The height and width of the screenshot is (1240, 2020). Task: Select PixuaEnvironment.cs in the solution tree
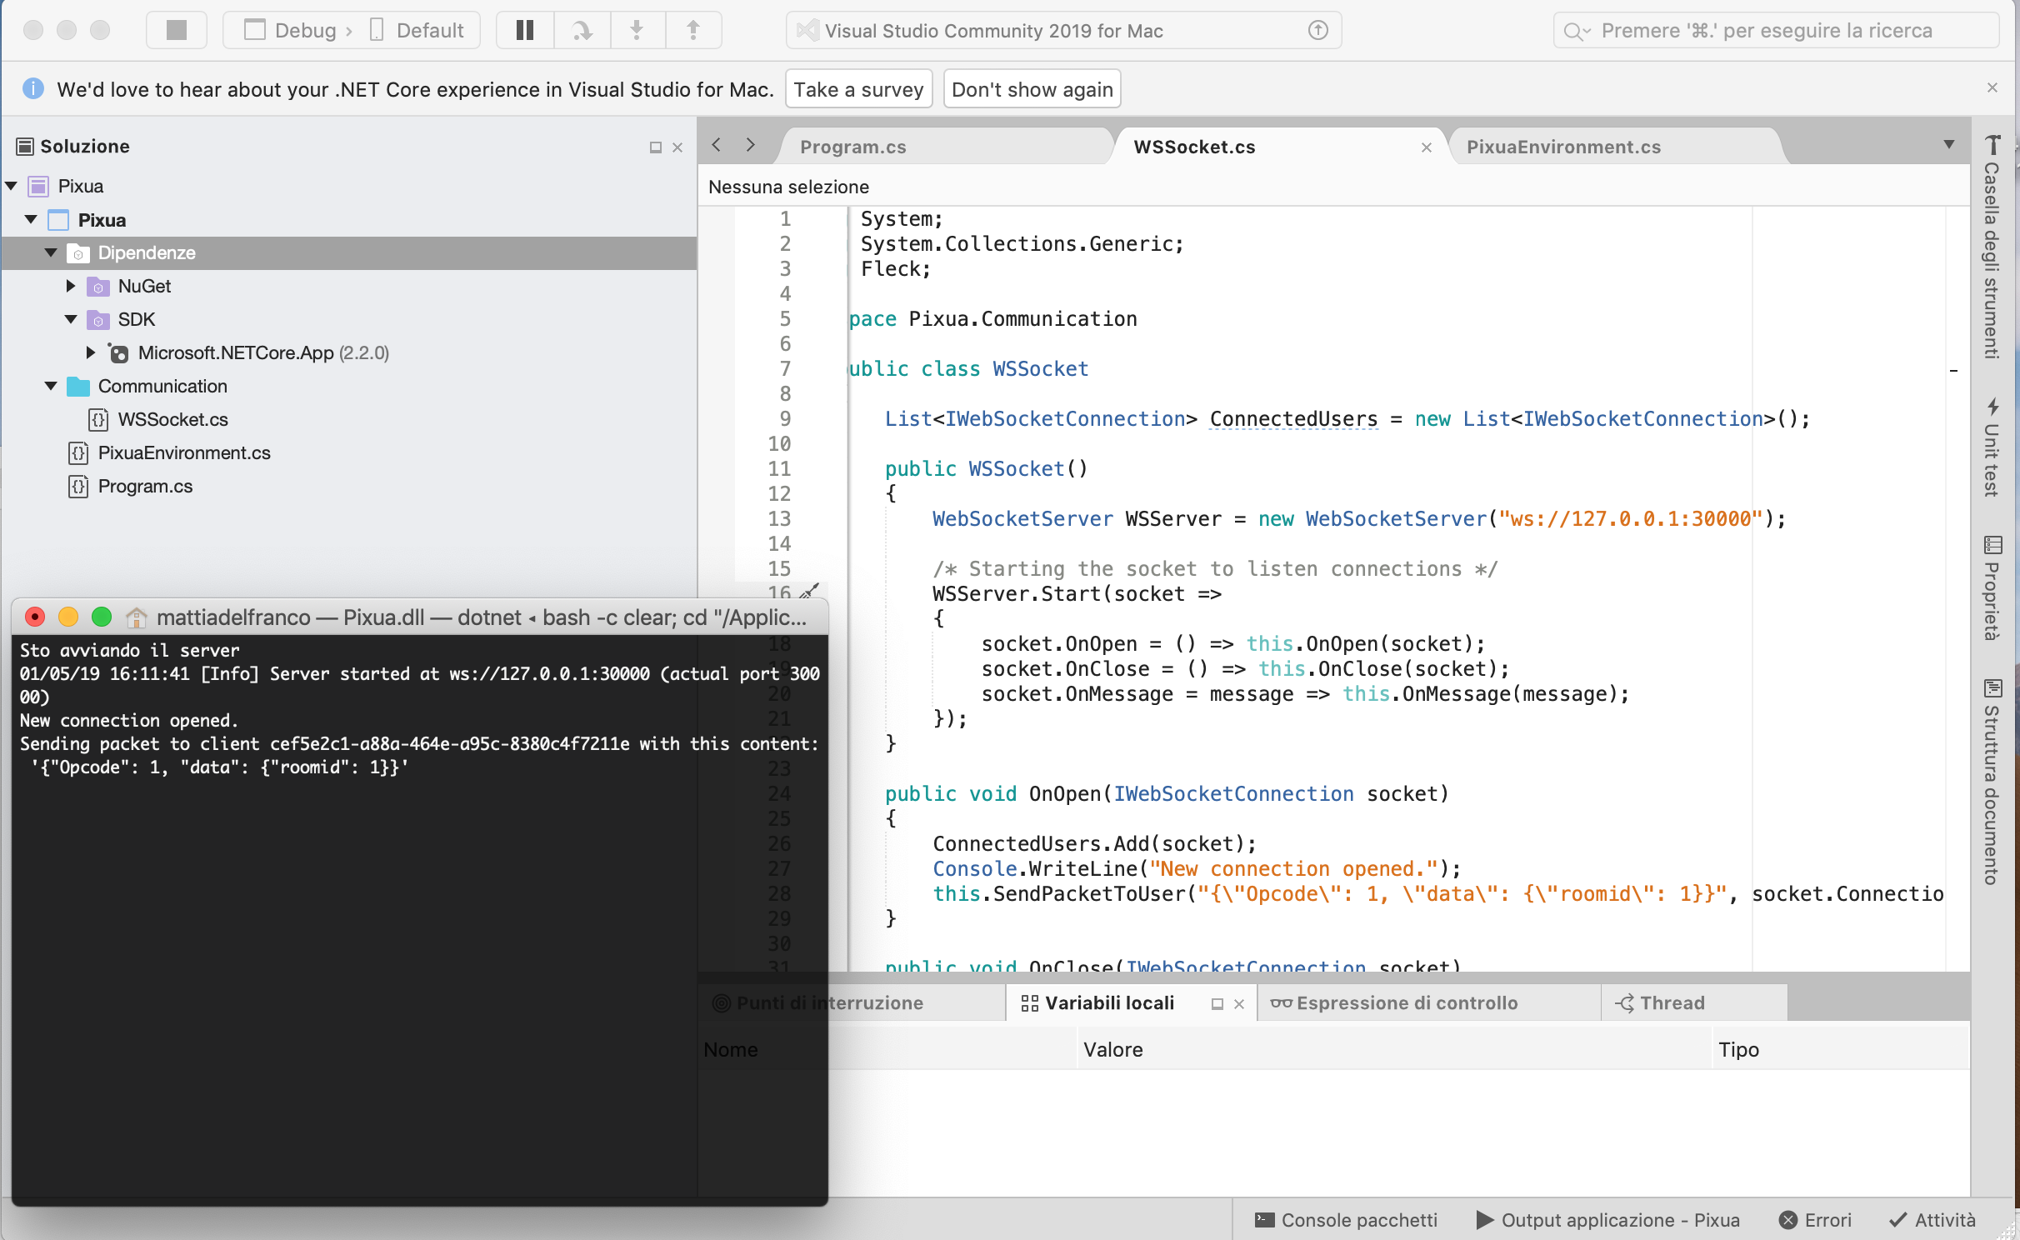[184, 452]
